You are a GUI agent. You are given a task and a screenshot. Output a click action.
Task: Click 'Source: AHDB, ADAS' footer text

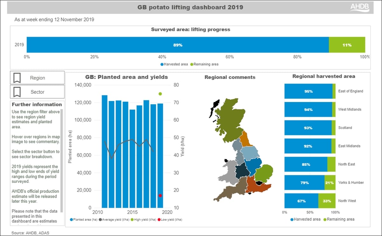point(30,233)
